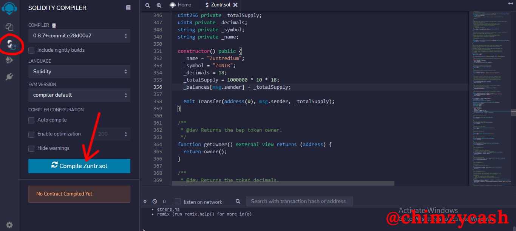This screenshot has height=231, width=516.
Task: Click string private _symbol line
Action: click(x=211, y=30)
